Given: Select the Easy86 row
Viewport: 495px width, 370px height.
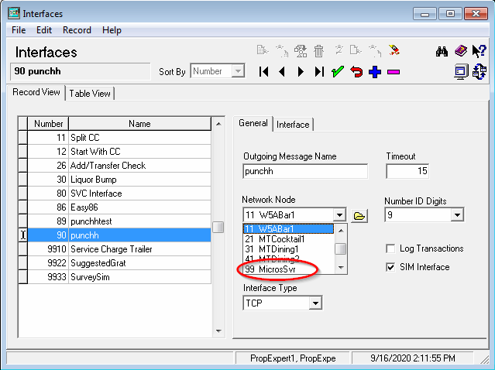Looking at the screenshot, I should (x=119, y=207).
